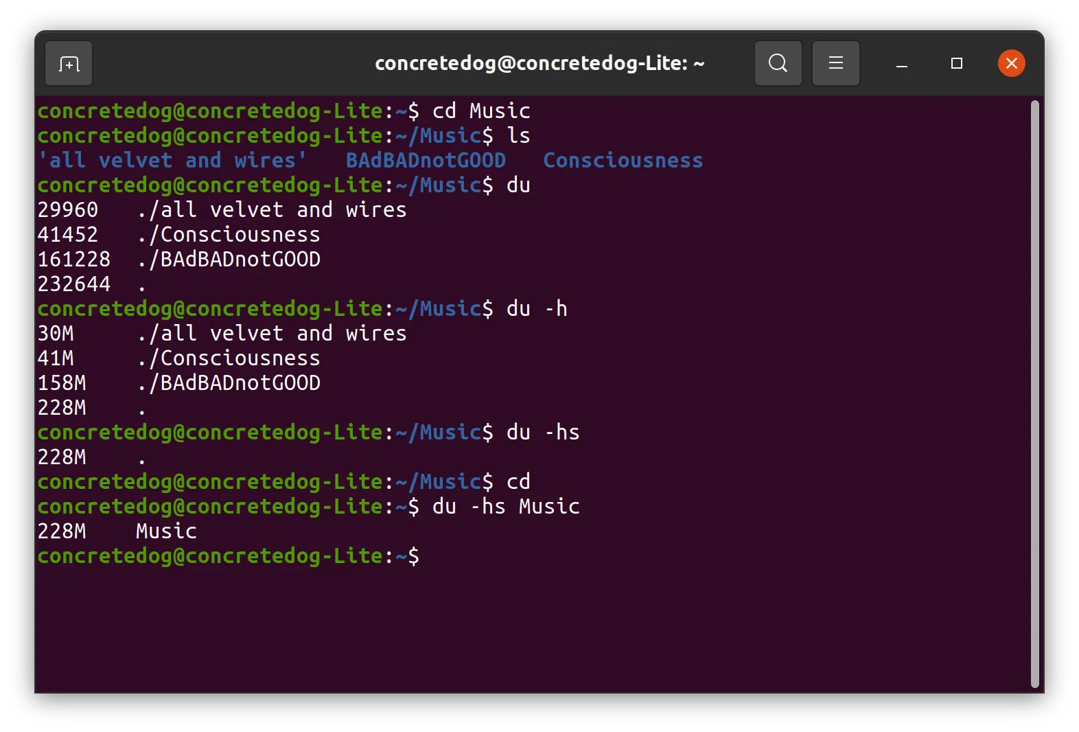Image resolution: width=1079 pixels, height=732 pixels.
Task: Click the total 232644
Action: (x=74, y=284)
